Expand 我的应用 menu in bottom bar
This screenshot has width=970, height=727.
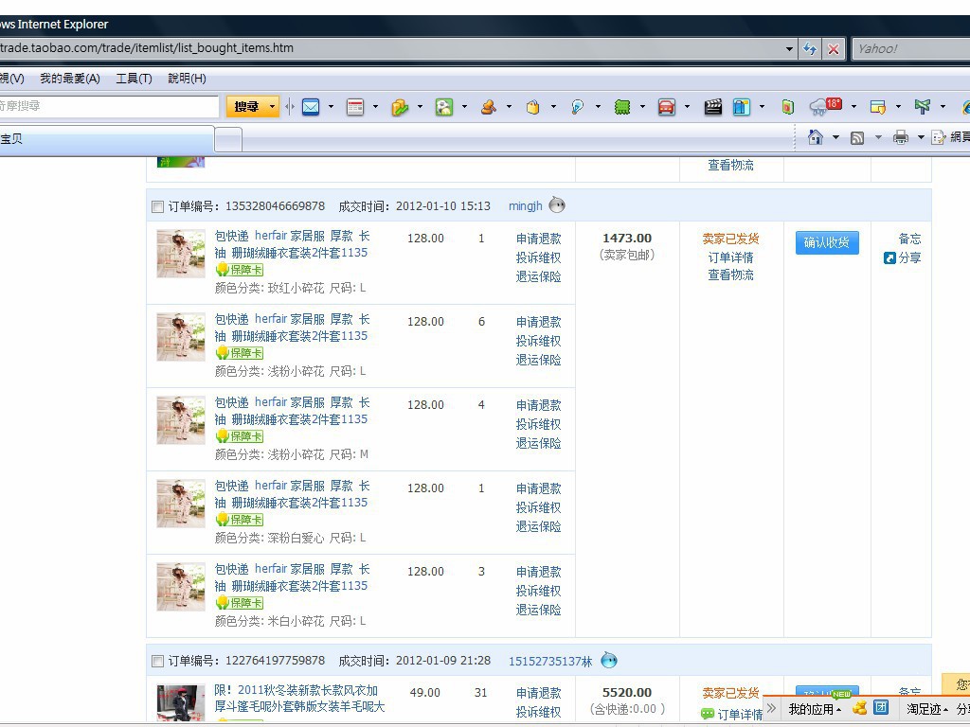[x=815, y=709]
